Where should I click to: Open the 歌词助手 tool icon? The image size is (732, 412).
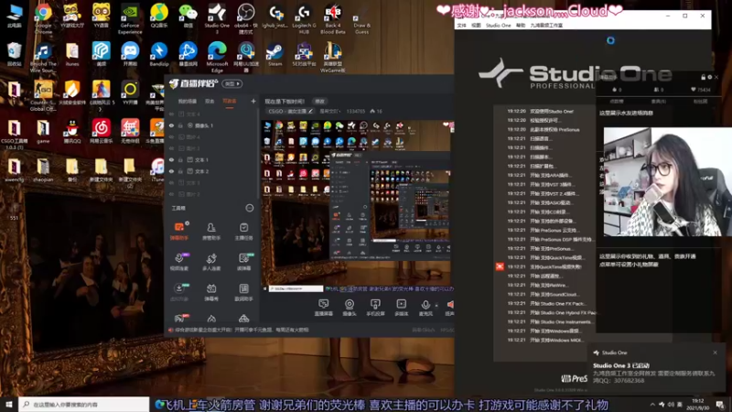(x=243, y=292)
